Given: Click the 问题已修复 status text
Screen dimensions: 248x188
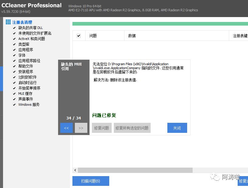Looking at the screenshot, I should [x=104, y=115].
